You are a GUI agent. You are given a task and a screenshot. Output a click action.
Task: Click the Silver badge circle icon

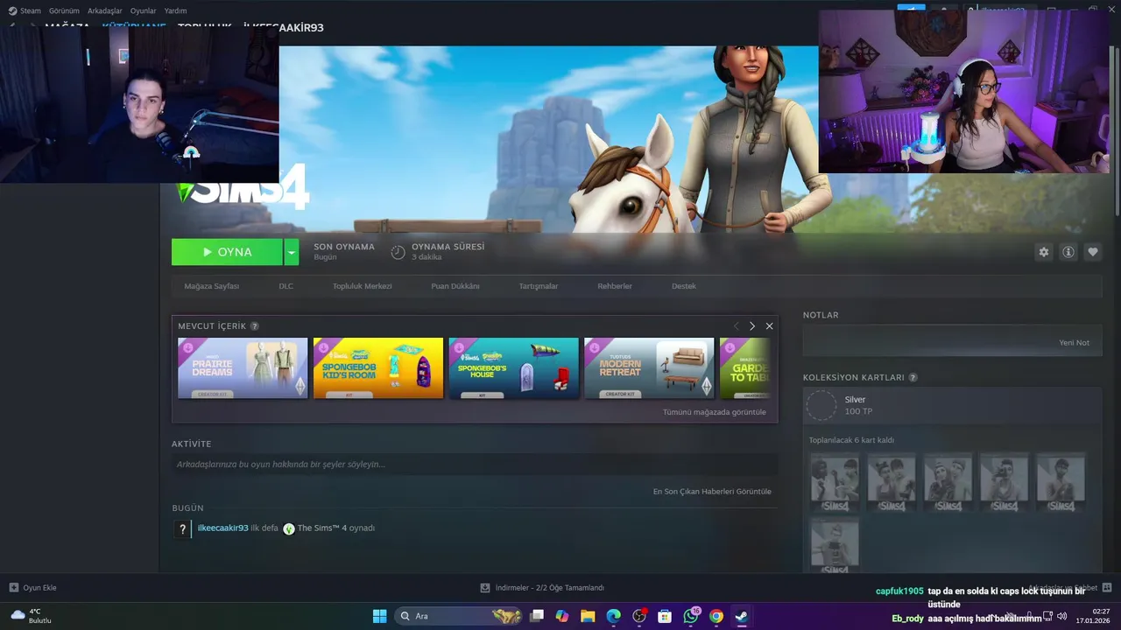[x=821, y=405]
